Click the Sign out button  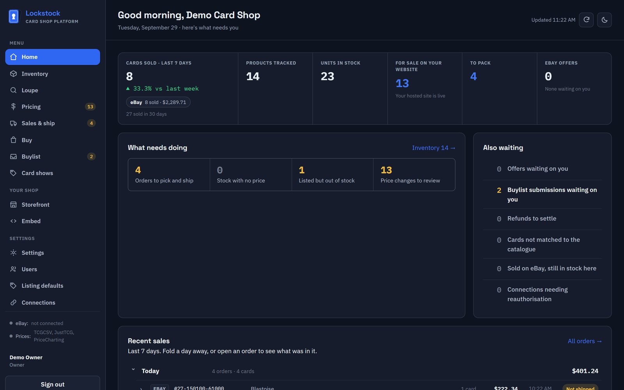coord(53,384)
